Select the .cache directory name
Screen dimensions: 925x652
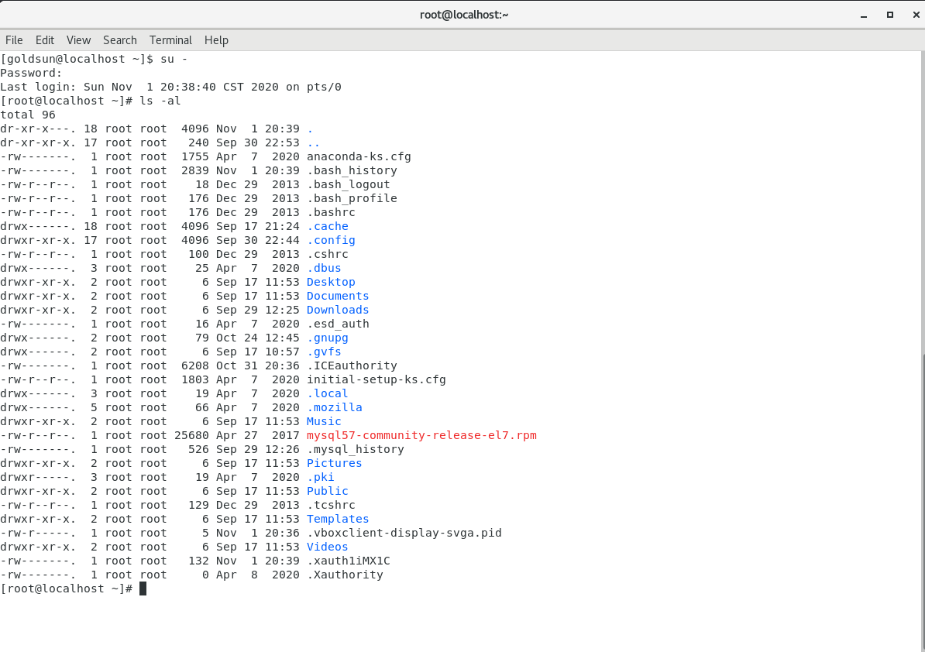tap(327, 226)
